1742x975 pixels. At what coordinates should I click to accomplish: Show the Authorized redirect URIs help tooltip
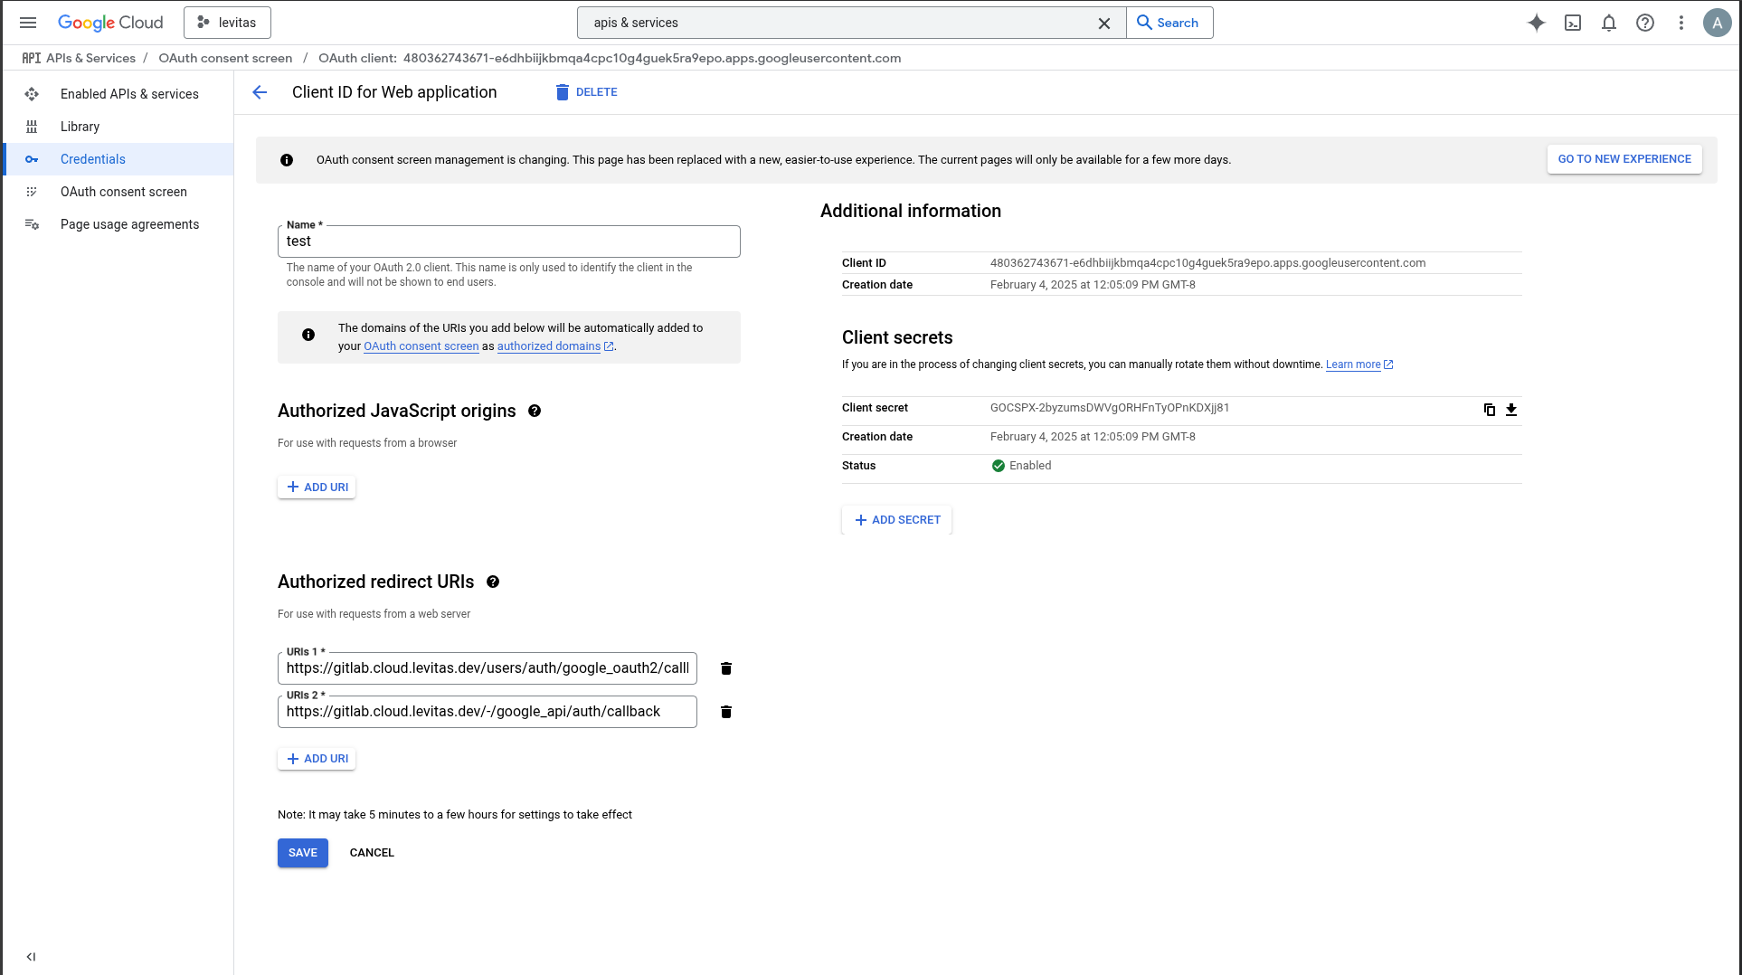pos(493,582)
